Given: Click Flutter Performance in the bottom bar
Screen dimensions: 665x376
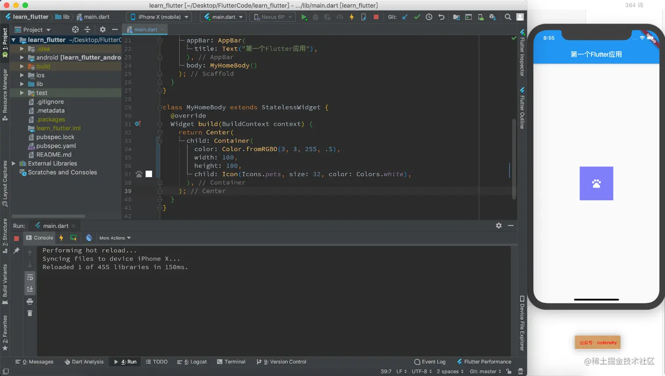Looking at the screenshot, I should [x=484, y=362].
